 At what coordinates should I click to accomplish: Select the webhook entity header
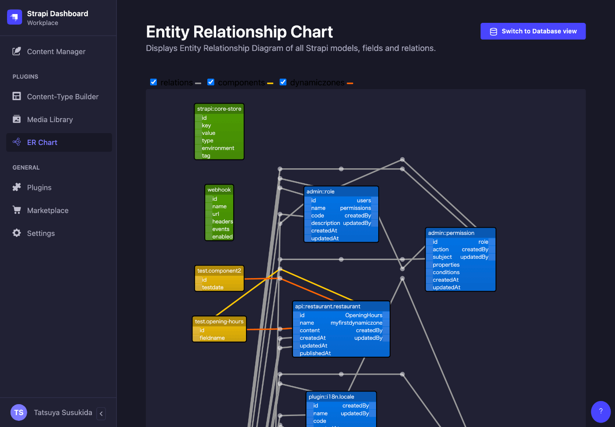(x=219, y=190)
